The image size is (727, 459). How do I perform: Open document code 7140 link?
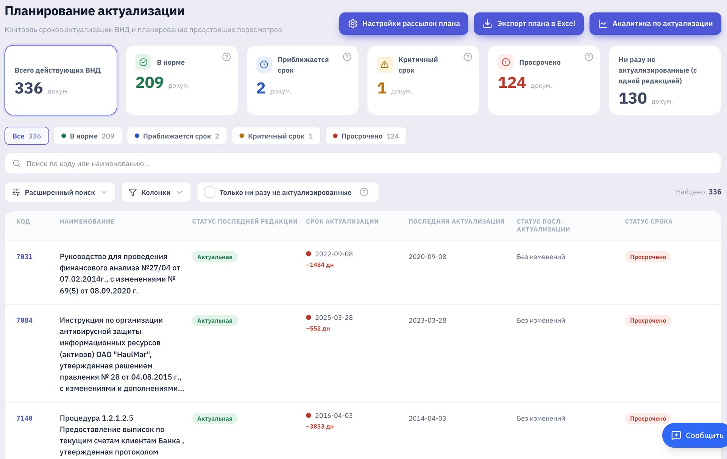click(x=24, y=418)
